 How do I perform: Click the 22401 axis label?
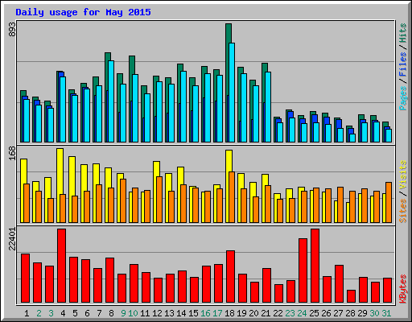12,239
